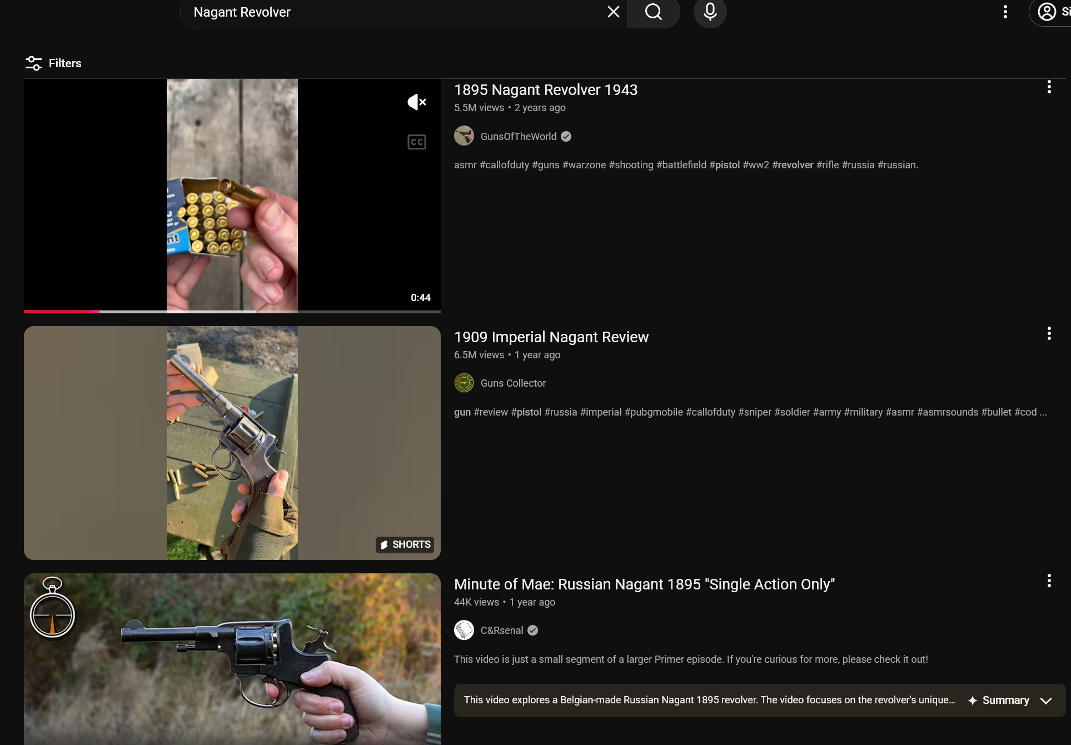Click the C&Rsenal channel avatar
This screenshot has height=745, width=1071.
click(464, 630)
